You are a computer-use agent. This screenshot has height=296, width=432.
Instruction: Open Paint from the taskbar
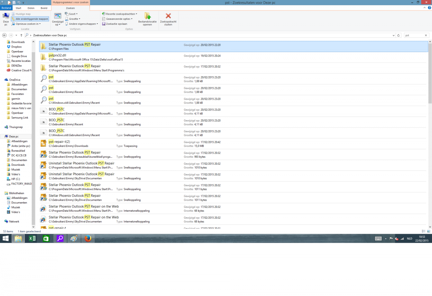pos(74,238)
